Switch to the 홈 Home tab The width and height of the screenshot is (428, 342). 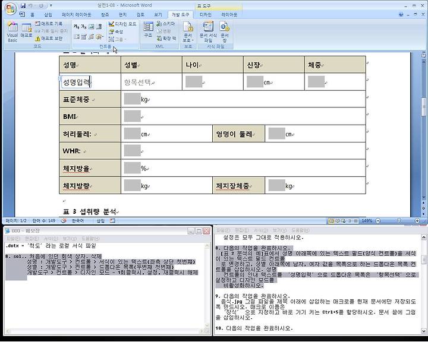32,15
